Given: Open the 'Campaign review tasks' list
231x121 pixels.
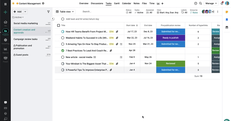Looking at the screenshot, I should coord(26,39).
